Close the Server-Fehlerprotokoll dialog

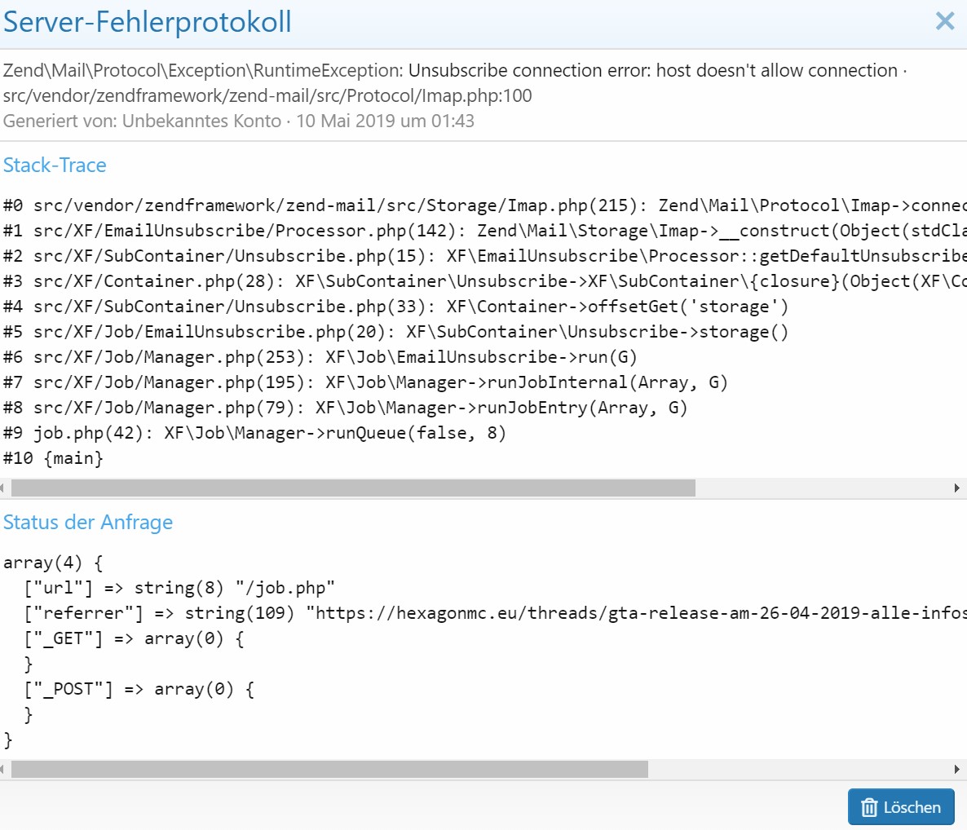pyautogui.click(x=944, y=21)
